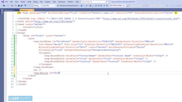
Task: Open the DOCTYPE: XHTML 1.0 dropdown
Action: tap(118, 6)
